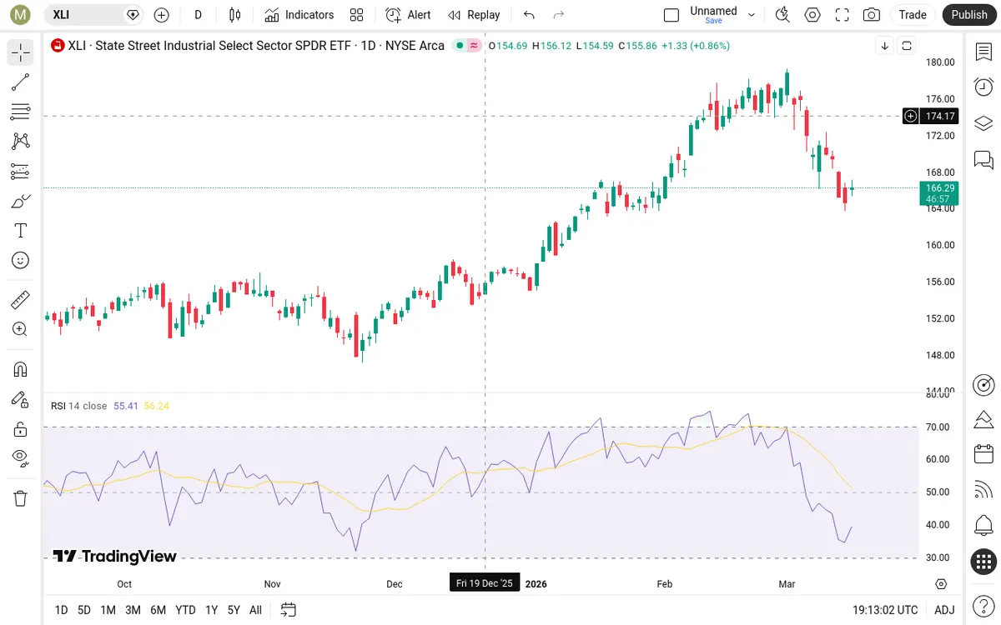Select the crosshair cursor tool
This screenshot has width=1001, height=625.
pos(21,52)
